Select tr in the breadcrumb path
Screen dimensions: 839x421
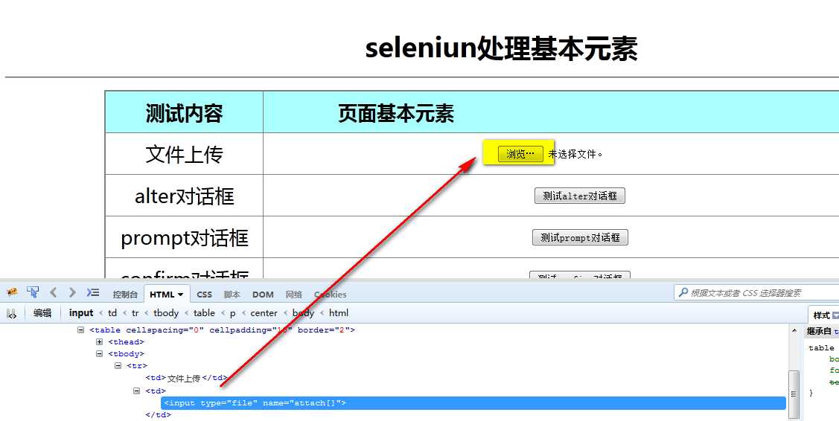[x=135, y=313]
